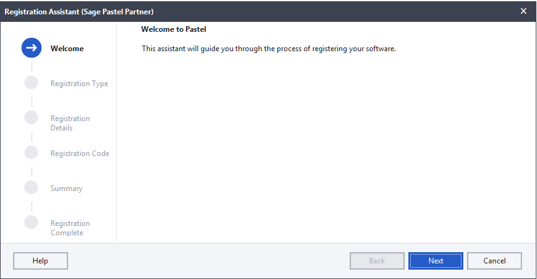Click the Registration Code step label
Viewport: 537px width, 279px height.
[x=80, y=154]
